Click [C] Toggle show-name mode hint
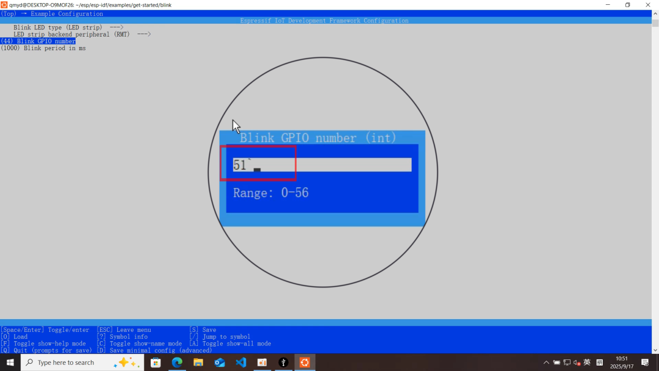The width and height of the screenshot is (659, 371). tap(139, 344)
